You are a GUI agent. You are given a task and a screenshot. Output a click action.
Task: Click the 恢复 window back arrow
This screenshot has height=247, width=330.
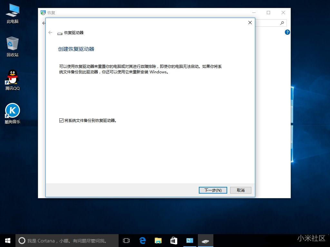pyautogui.click(x=44, y=23)
